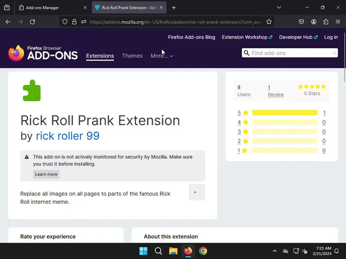Open site permissions icon in address bar

tap(84, 22)
